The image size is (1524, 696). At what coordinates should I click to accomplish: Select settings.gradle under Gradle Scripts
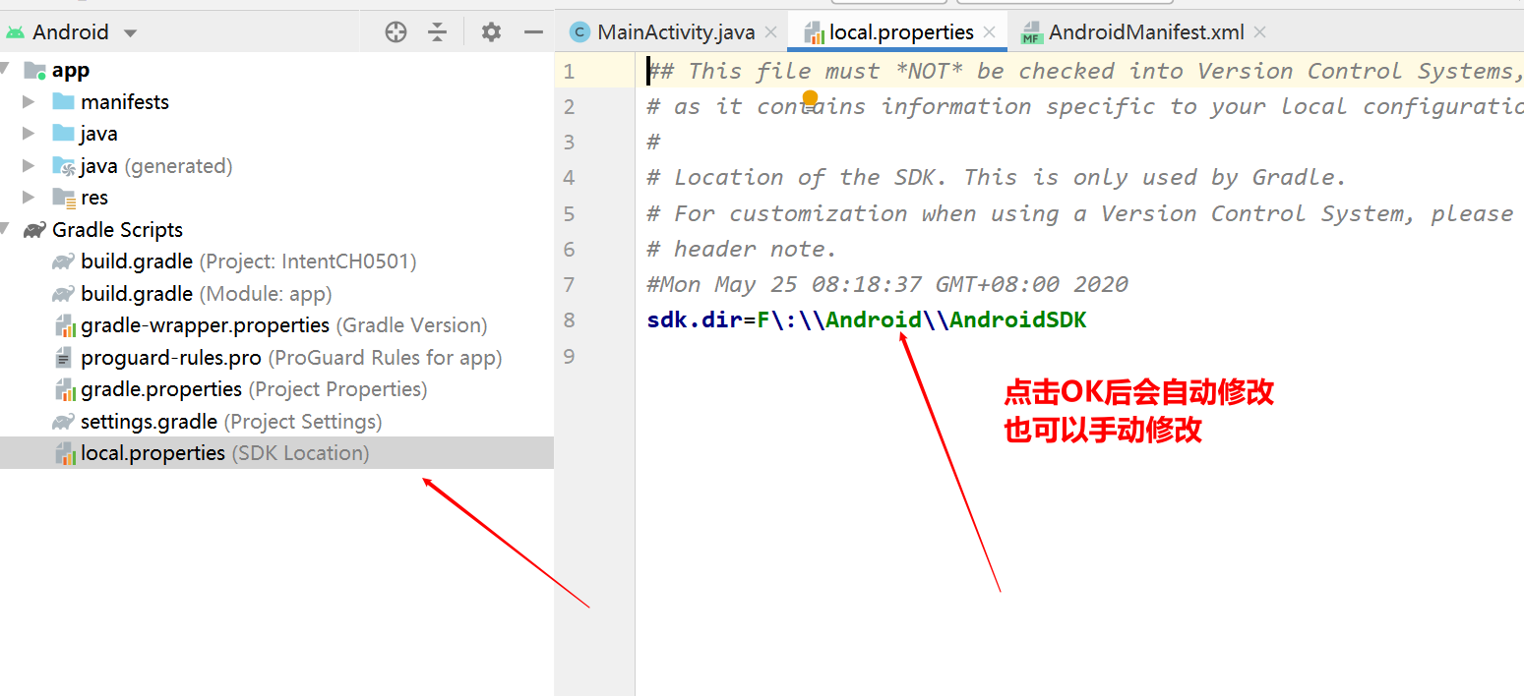pyautogui.click(x=148, y=421)
